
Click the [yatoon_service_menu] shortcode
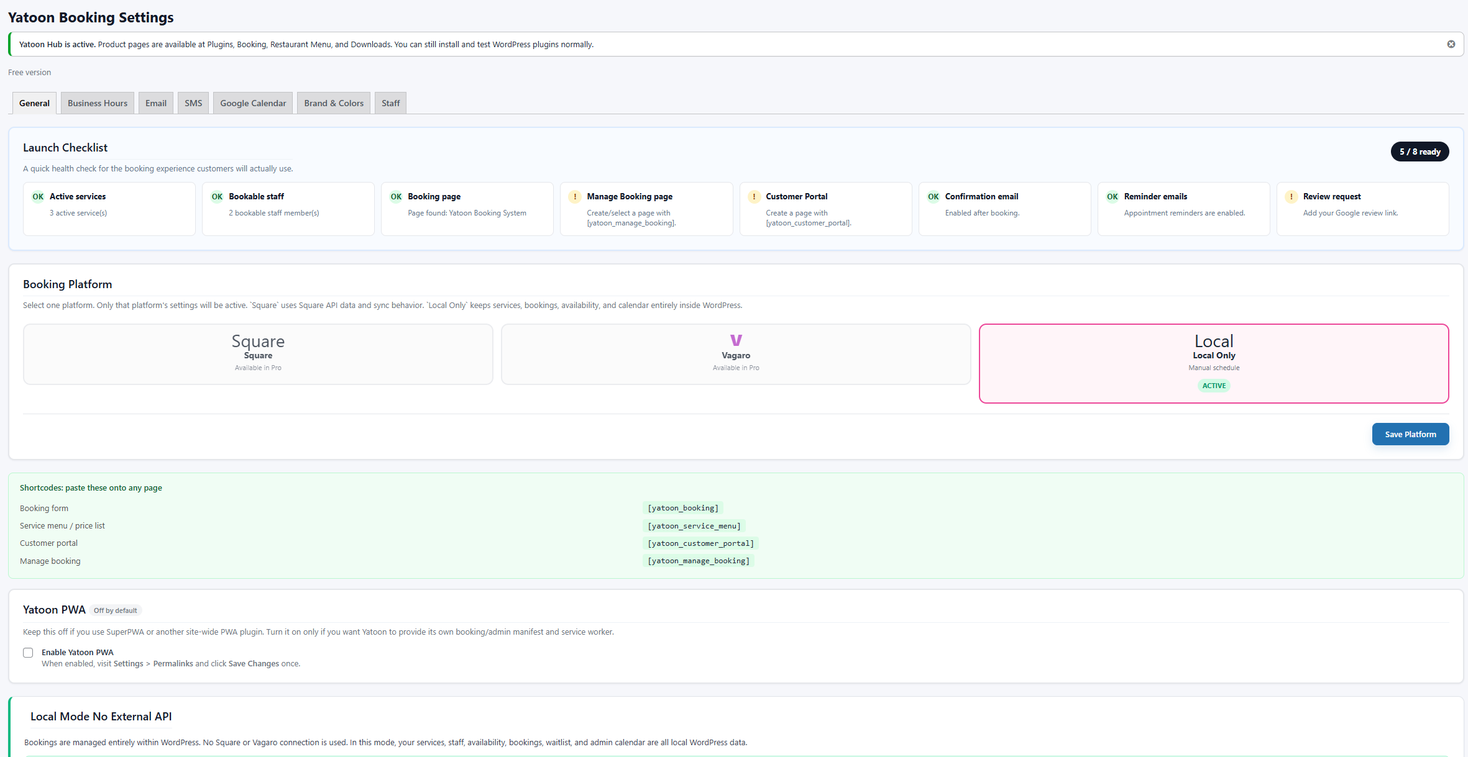pos(694,526)
